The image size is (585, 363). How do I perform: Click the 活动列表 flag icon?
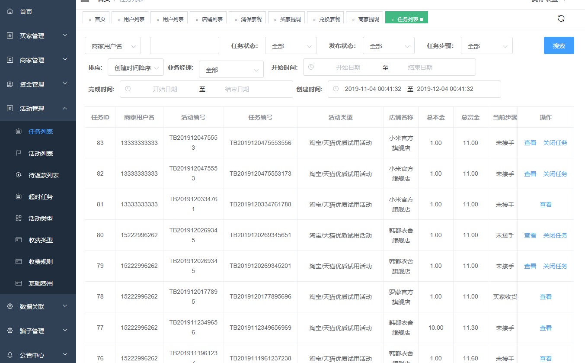tap(19, 153)
